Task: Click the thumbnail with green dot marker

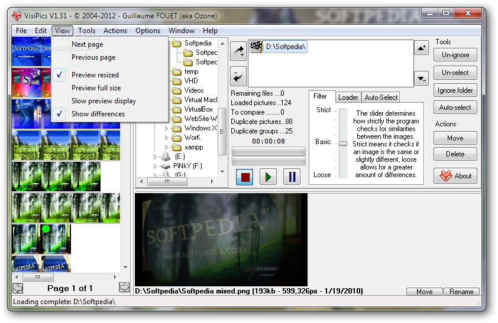Action: (x=56, y=239)
